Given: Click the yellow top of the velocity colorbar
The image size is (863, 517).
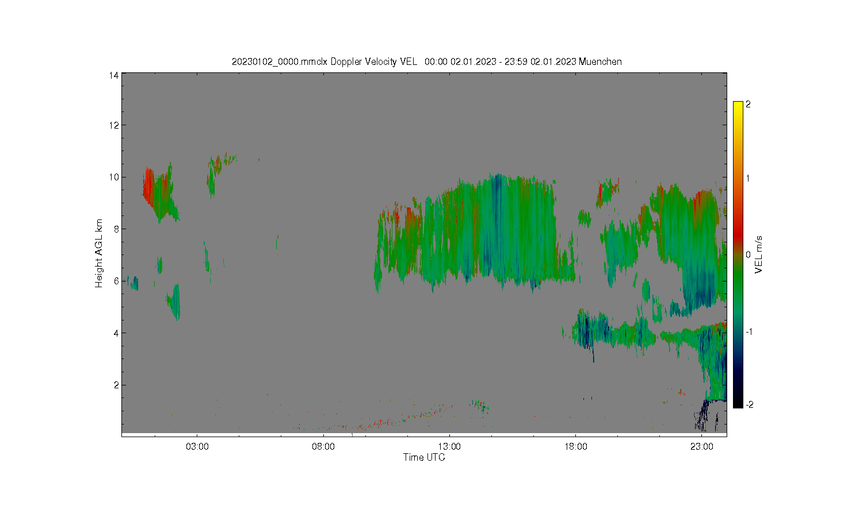Looking at the screenshot, I should tap(738, 107).
